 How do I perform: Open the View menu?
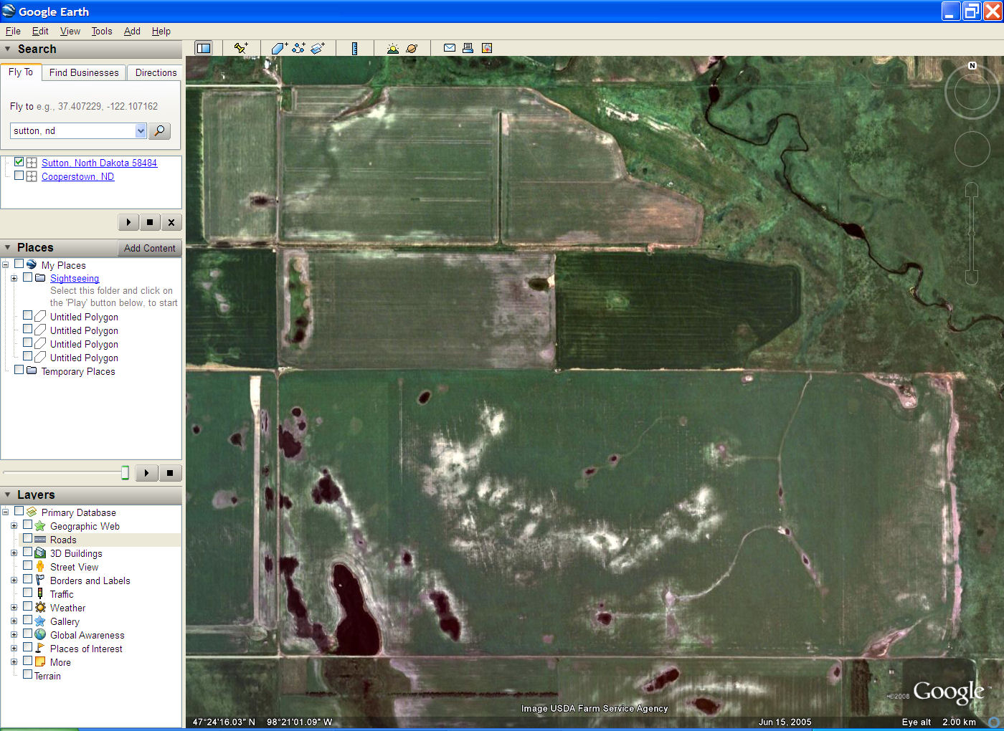70,31
